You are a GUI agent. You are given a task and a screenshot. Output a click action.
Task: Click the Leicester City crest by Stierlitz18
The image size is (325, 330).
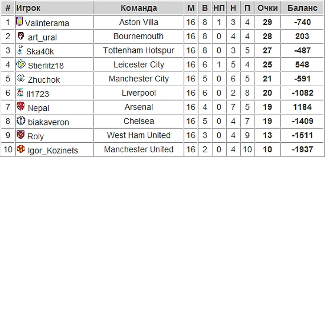20,64
